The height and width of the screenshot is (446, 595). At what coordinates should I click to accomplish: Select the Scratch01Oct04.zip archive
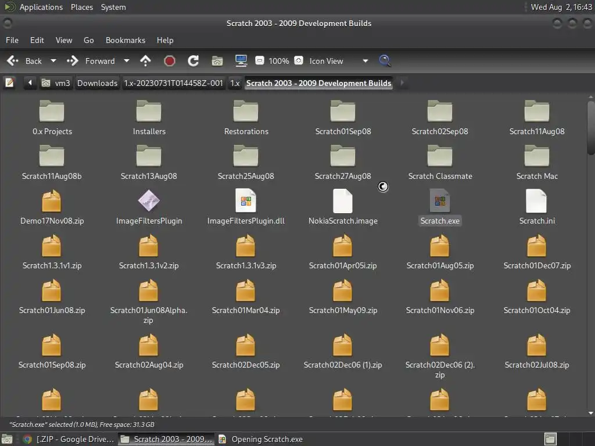536,297
